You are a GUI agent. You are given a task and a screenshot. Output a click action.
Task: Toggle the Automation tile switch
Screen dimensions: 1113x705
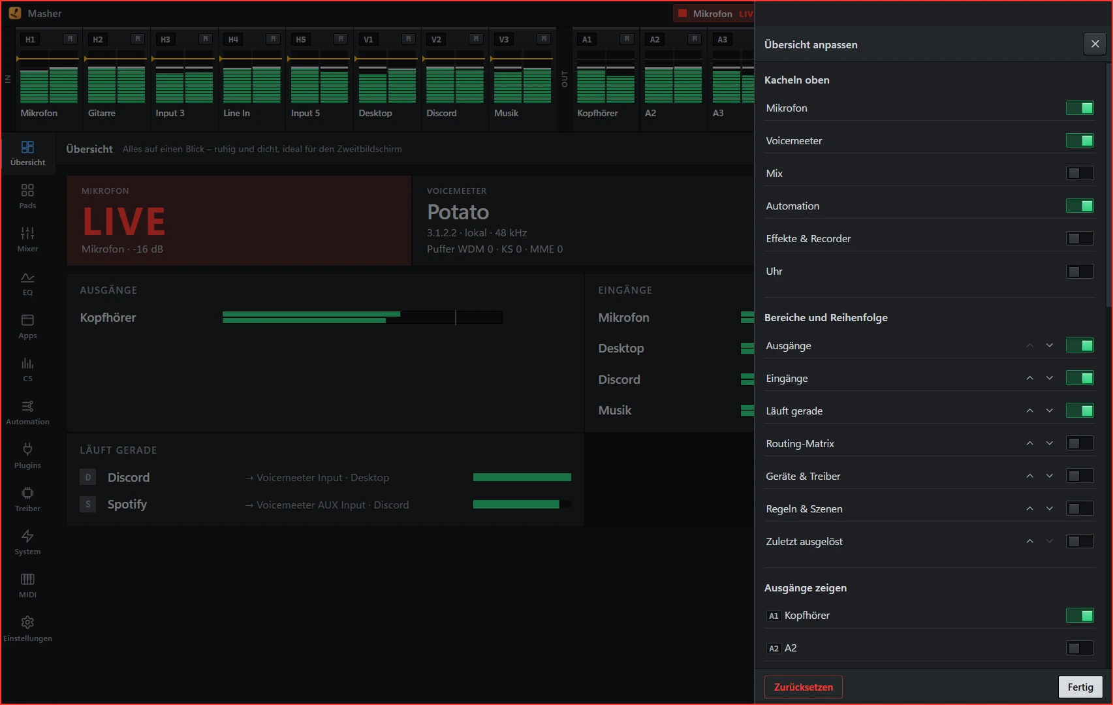click(1080, 206)
